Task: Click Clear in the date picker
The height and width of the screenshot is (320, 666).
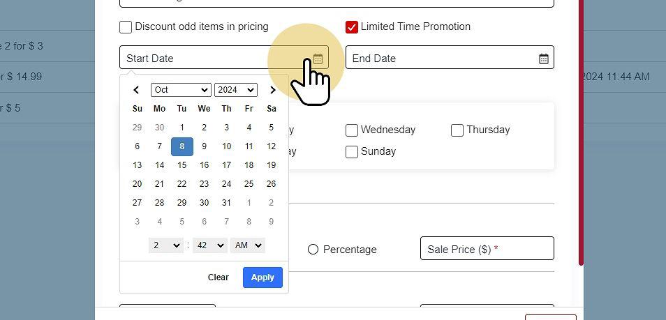Action: click(219, 277)
